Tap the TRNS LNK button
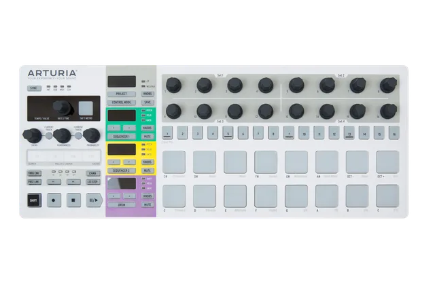 pyautogui.click(x=34, y=174)
